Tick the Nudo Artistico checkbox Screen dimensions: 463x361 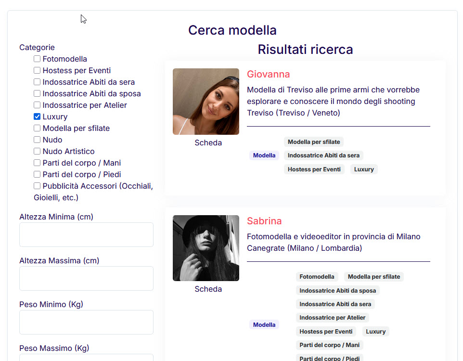(x=37, y=151)
